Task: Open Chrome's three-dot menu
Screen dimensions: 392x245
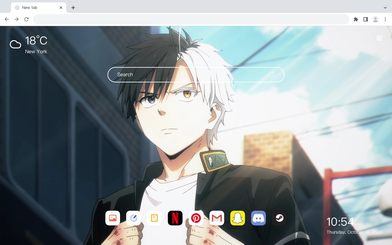Action: (x=385, y=19)
